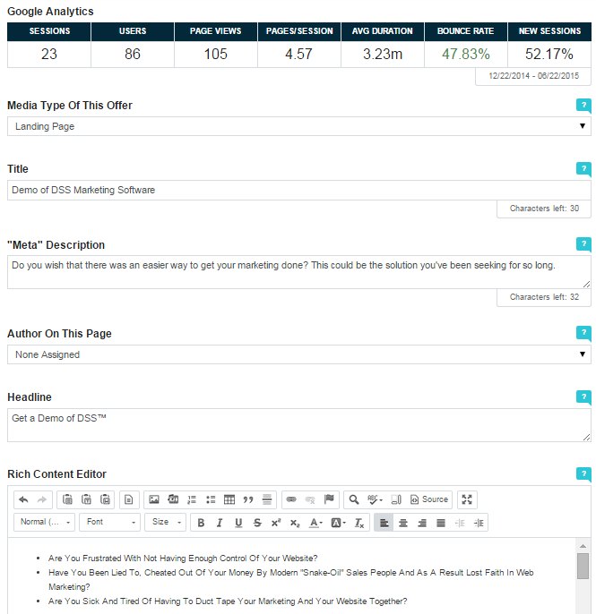
Task: Toggle center text alignment
Action: 403,523
